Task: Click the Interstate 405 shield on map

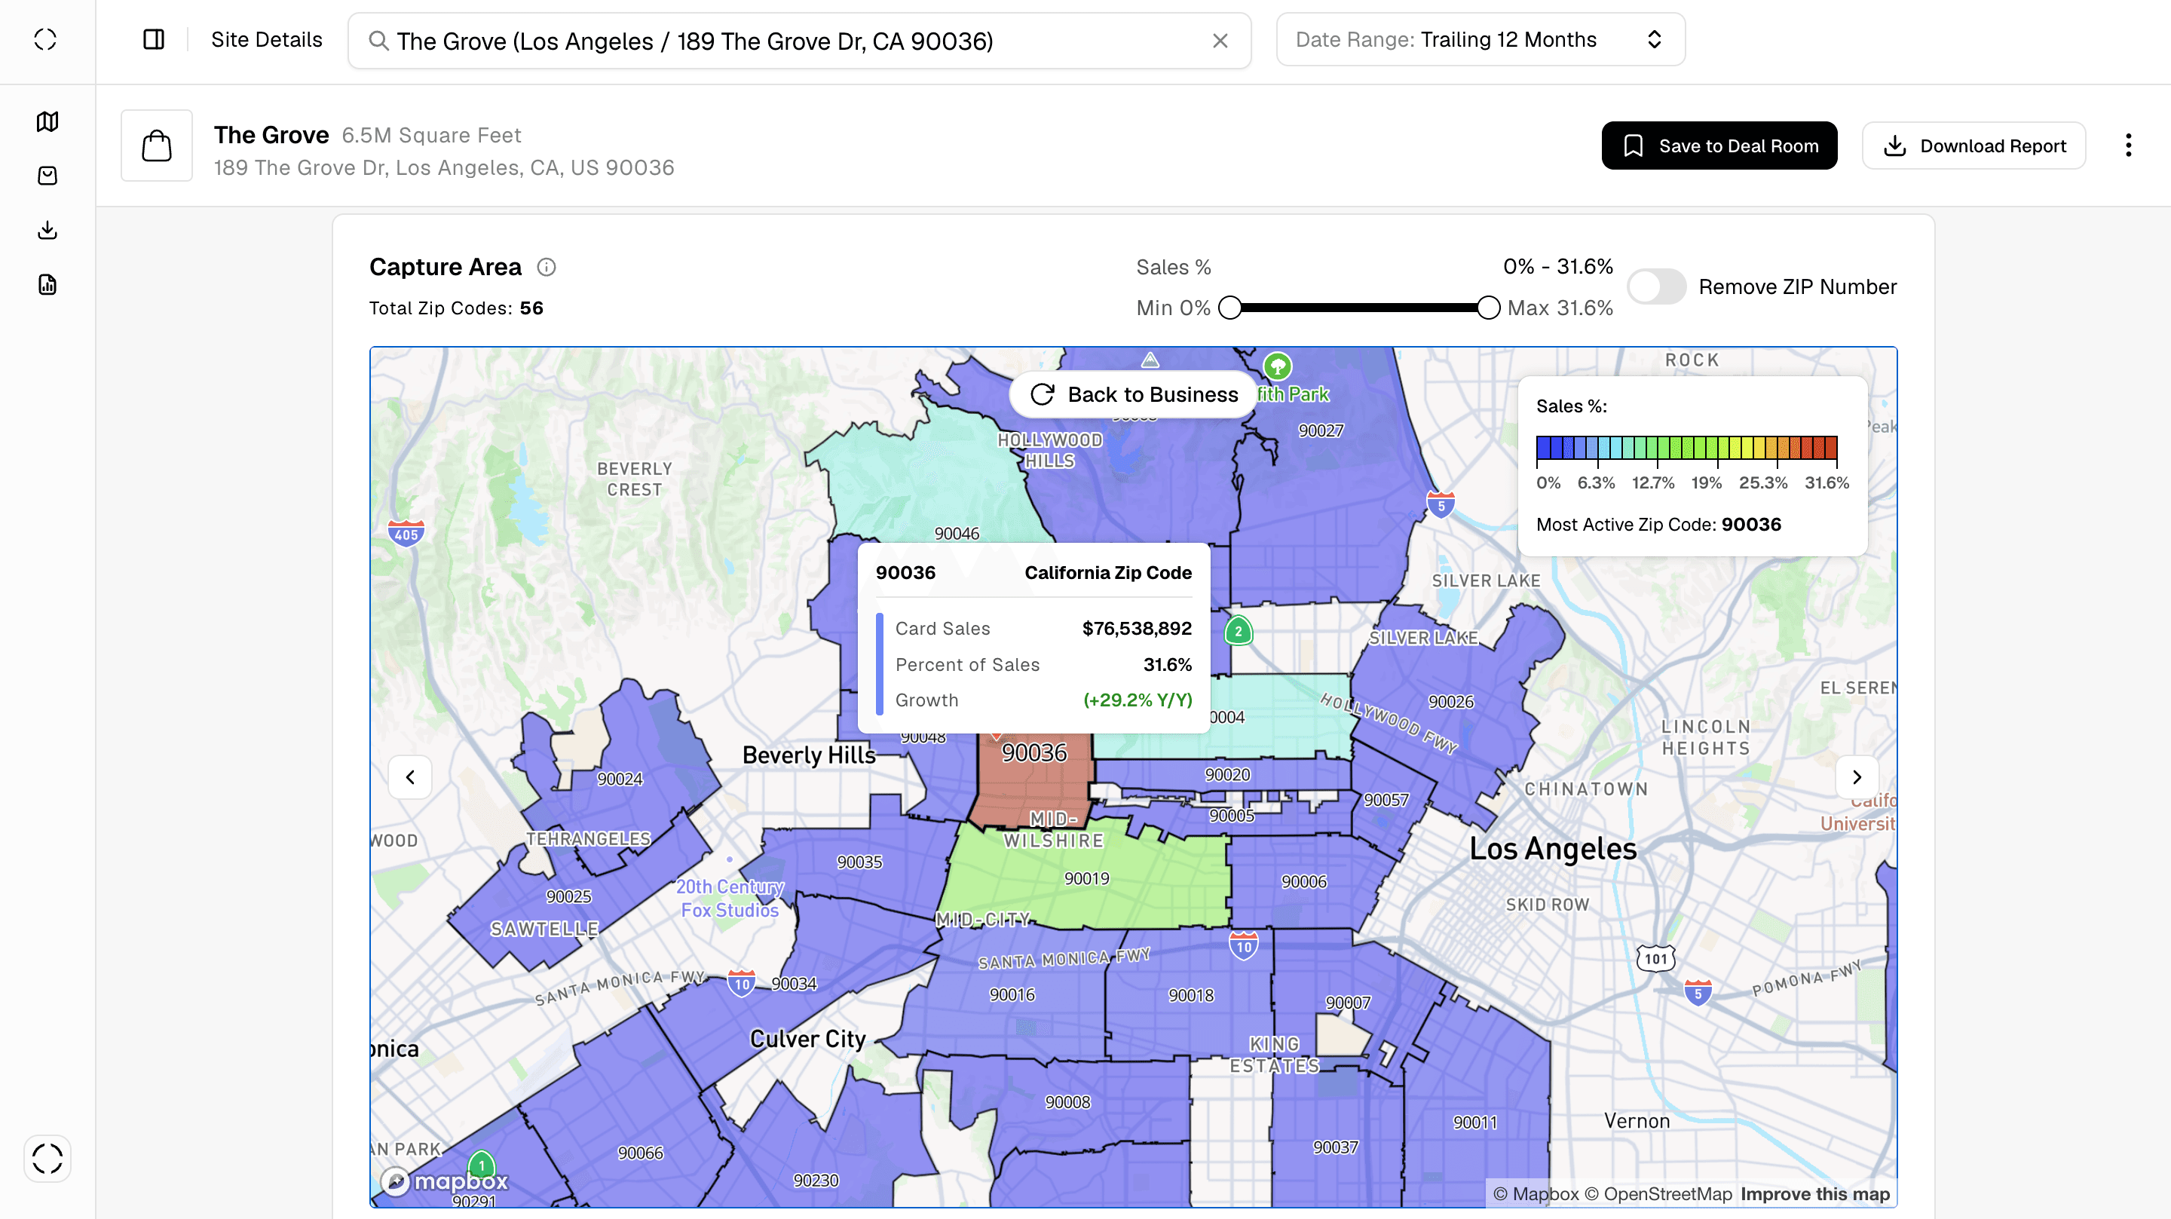Action: click(x=406, y=534)
